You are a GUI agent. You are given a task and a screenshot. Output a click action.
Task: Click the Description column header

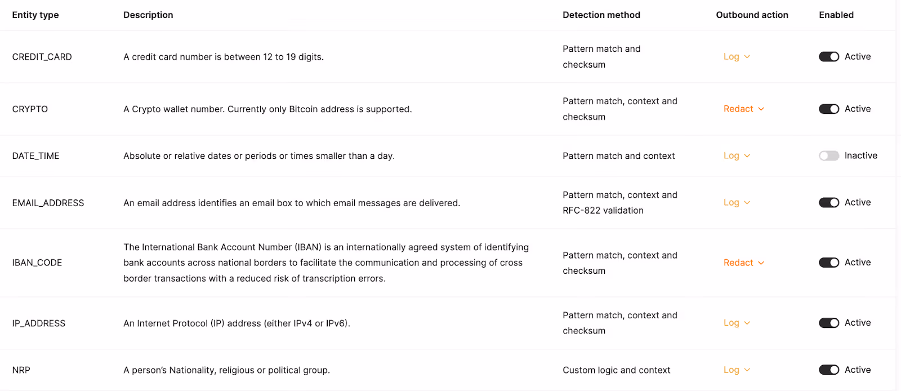pyautogui.click(x=148, y=15)
